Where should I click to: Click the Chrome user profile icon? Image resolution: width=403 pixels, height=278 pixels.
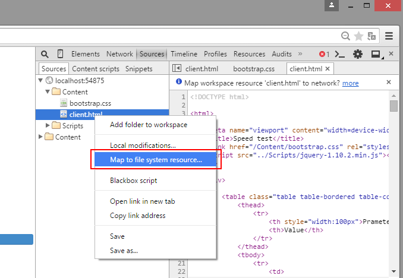(332, 5)
